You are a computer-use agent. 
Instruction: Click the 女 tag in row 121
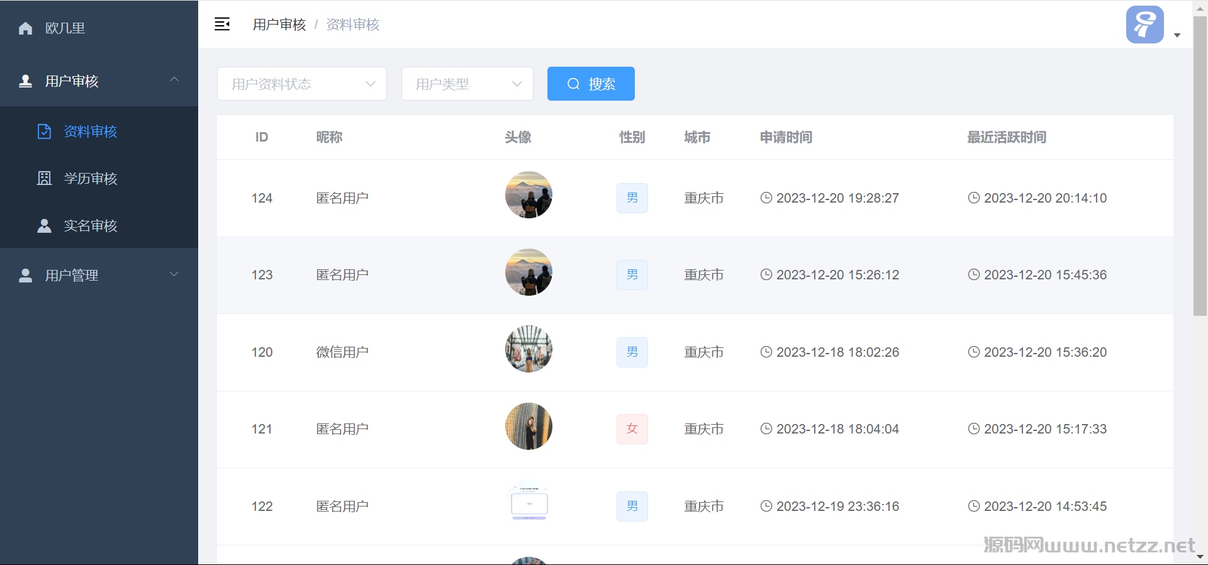click(632, 429)
